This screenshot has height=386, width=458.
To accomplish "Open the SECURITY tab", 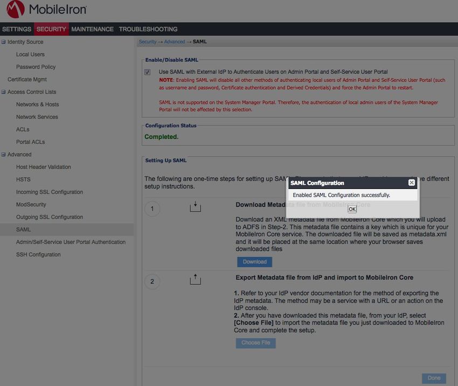I will tap(51, 29).
